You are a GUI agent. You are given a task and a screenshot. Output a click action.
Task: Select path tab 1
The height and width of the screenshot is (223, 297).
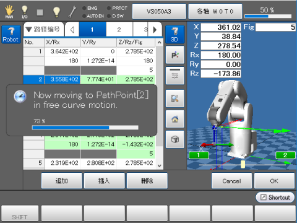92,30
